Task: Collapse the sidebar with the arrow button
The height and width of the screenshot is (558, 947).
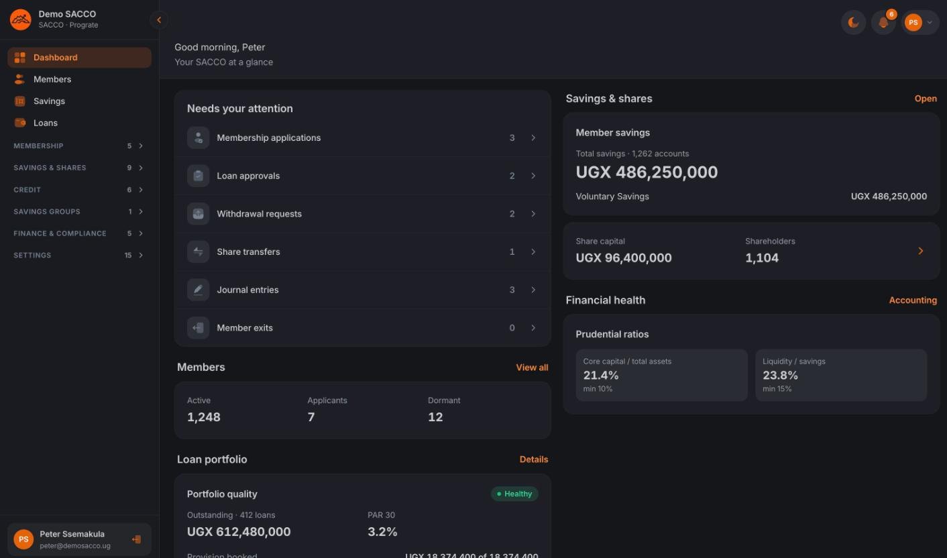Action: click(x=159, y=20)
